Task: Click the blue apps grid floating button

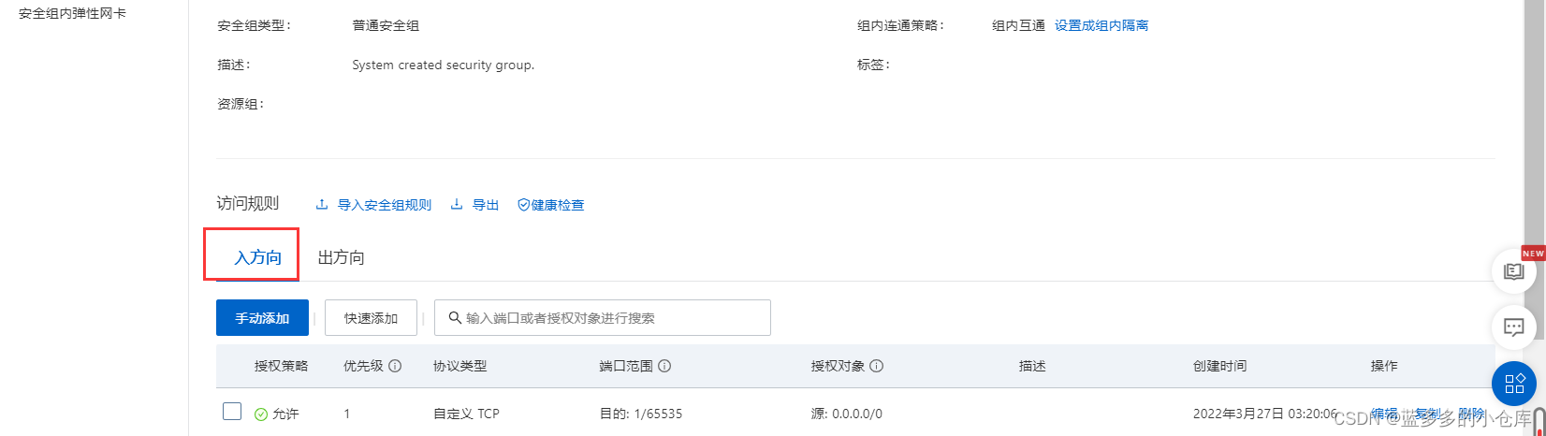Action: [x=1514, y=384]
